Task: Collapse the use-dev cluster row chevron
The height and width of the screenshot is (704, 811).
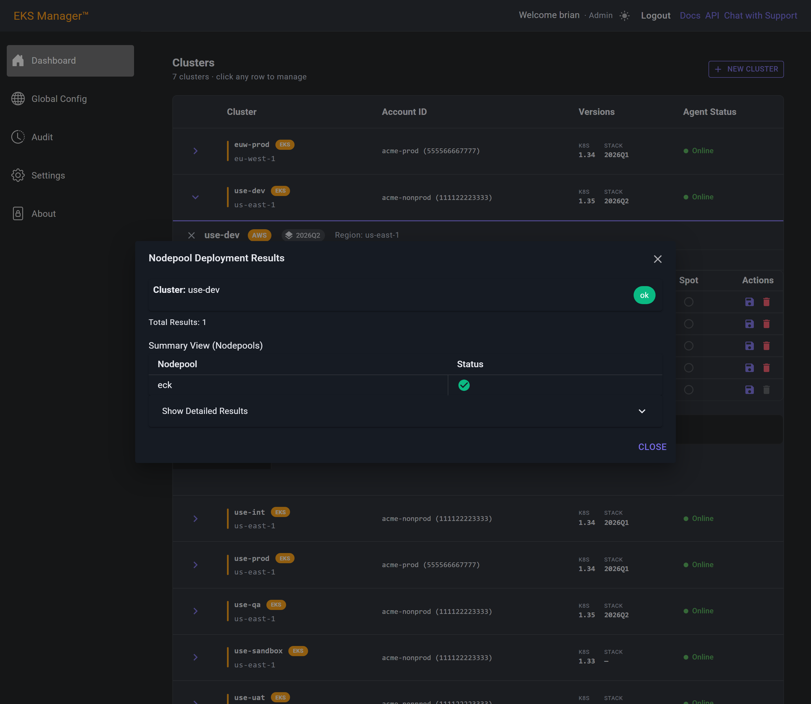Action: click(195, 197)
